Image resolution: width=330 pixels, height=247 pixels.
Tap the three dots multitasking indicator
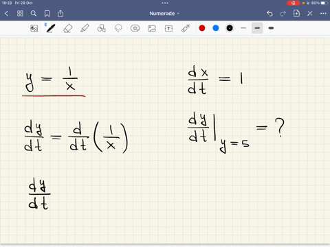165,3
